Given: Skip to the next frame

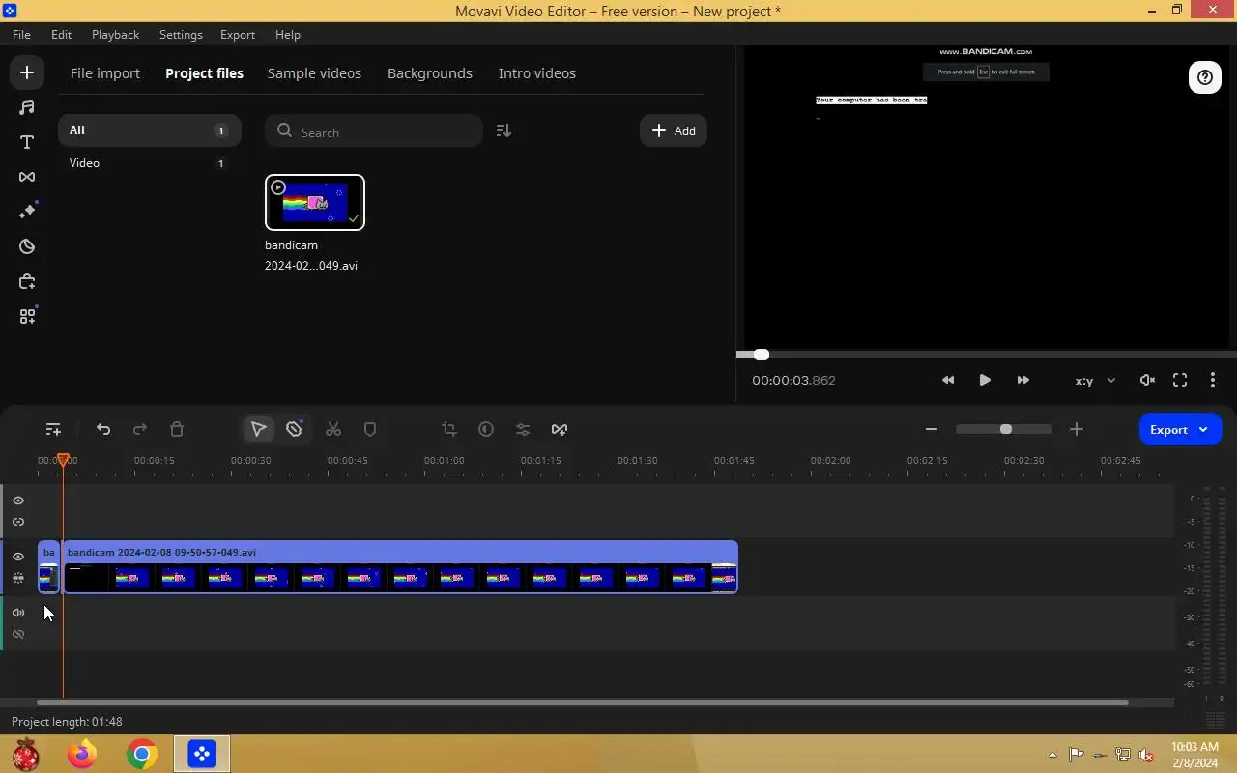Looking at the screenshot, I should [x=1022, y=380].
